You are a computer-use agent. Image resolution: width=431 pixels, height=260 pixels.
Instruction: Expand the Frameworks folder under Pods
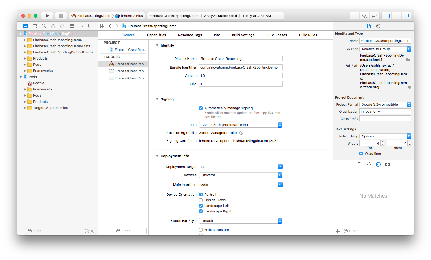(25, 89)
